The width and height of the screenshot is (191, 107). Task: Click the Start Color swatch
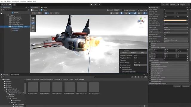pos(175,20)
